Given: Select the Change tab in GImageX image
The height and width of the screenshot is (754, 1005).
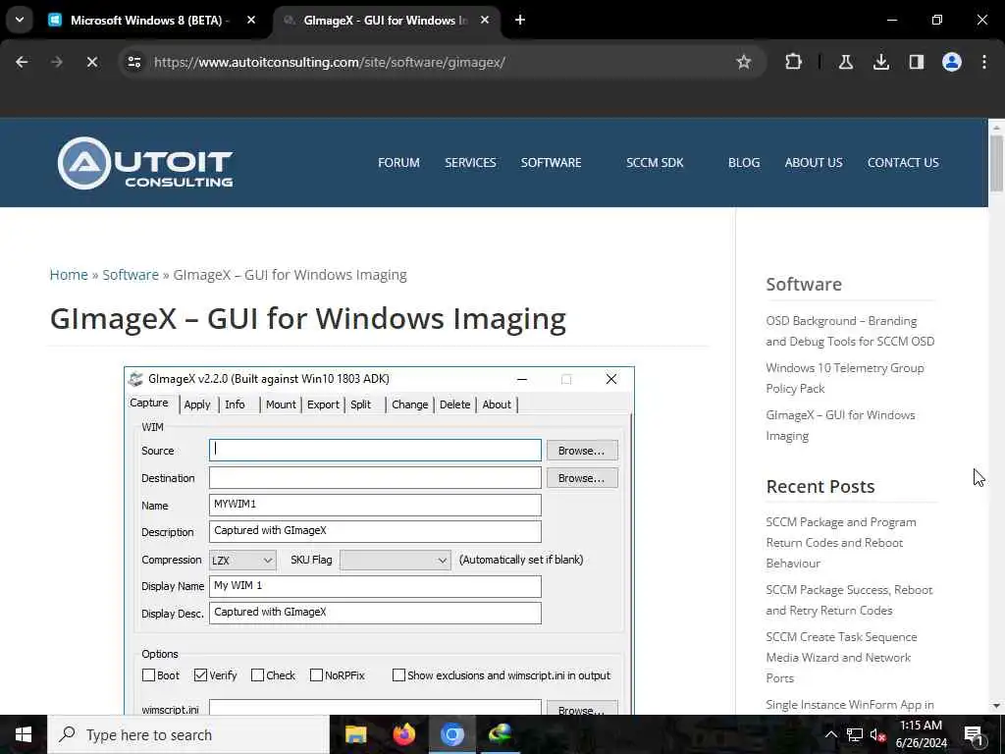Looking at the screenshot, I should click(x=409, y=404).
